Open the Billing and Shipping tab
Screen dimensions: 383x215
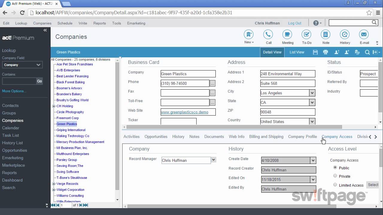[x=266, y=136]
